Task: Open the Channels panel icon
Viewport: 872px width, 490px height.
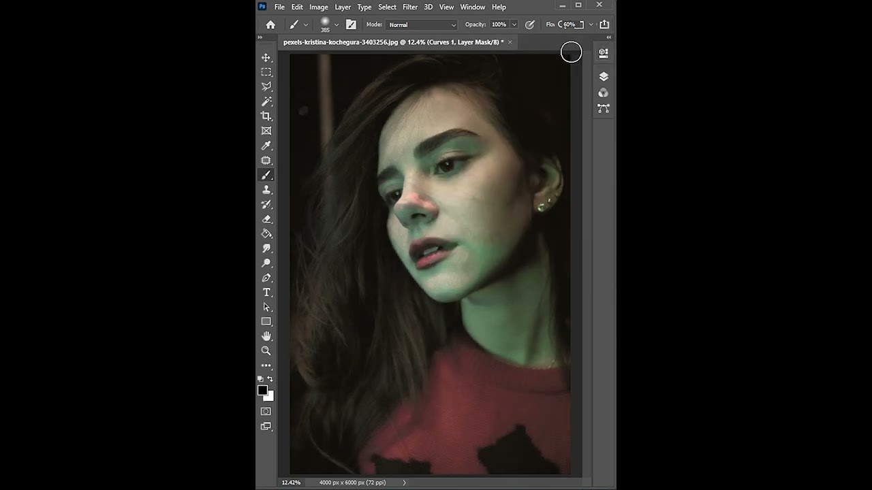Action: tap(603, 93)
